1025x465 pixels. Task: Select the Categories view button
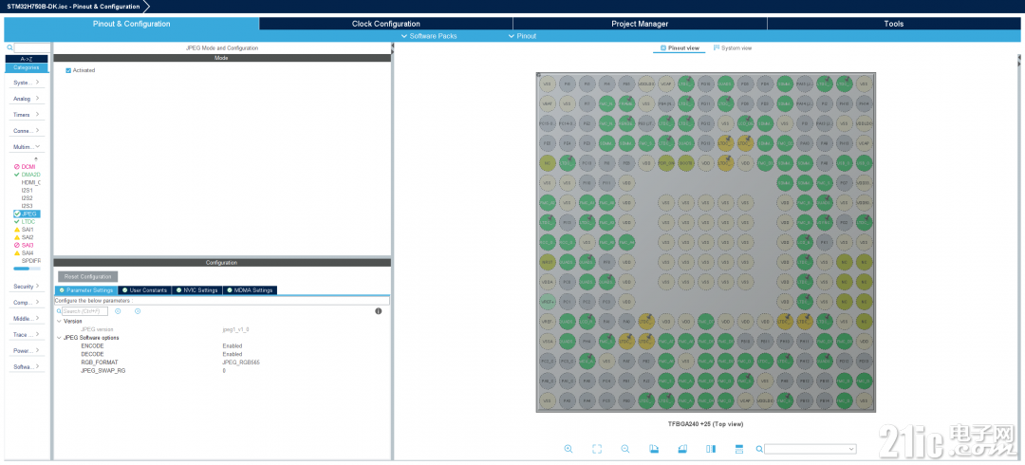pyautogui.click(x=27, y=67)
